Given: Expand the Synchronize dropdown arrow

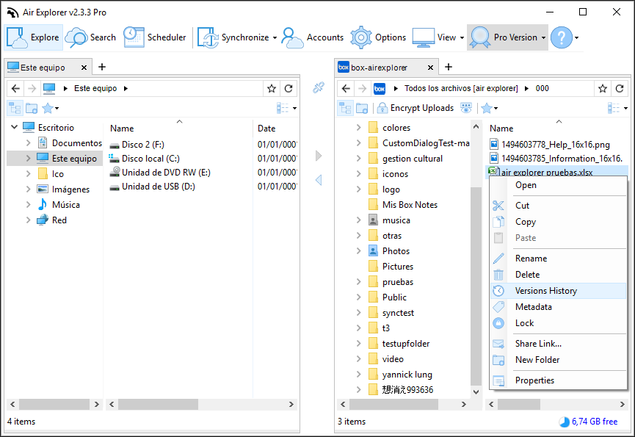Looking at the screenshot, I should click(x=275, y=37).
